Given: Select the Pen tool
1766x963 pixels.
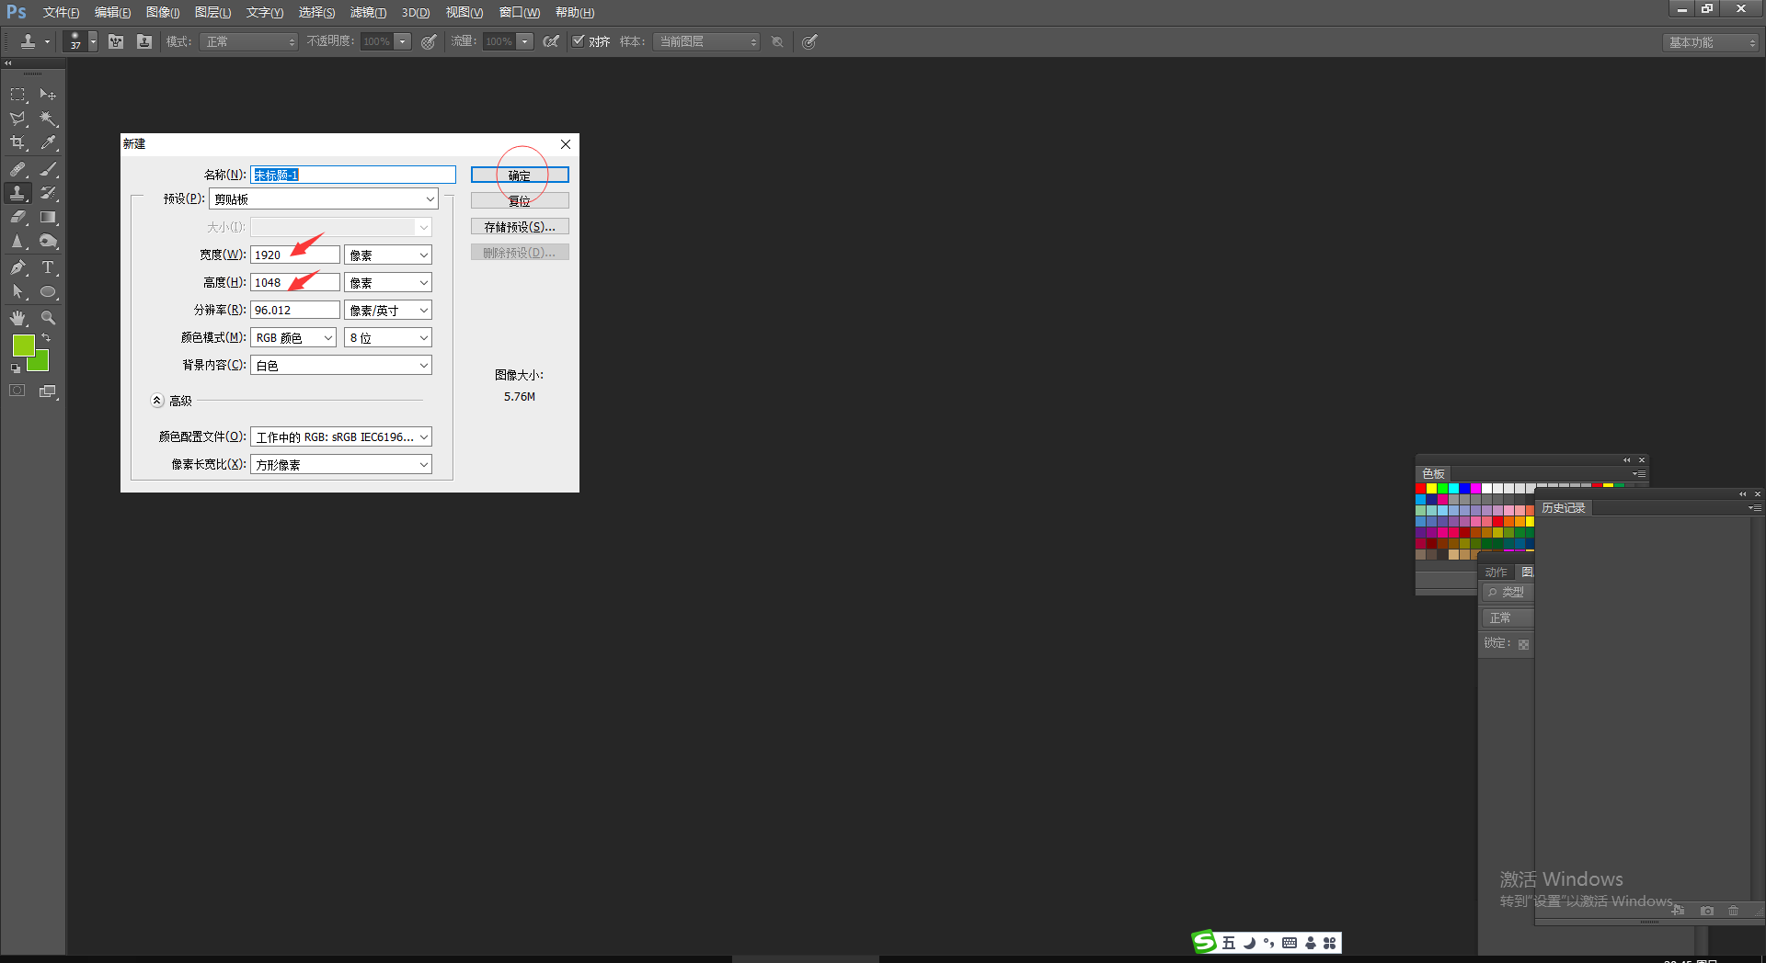Looking at the screenshot, I should (x=17, y=267).
